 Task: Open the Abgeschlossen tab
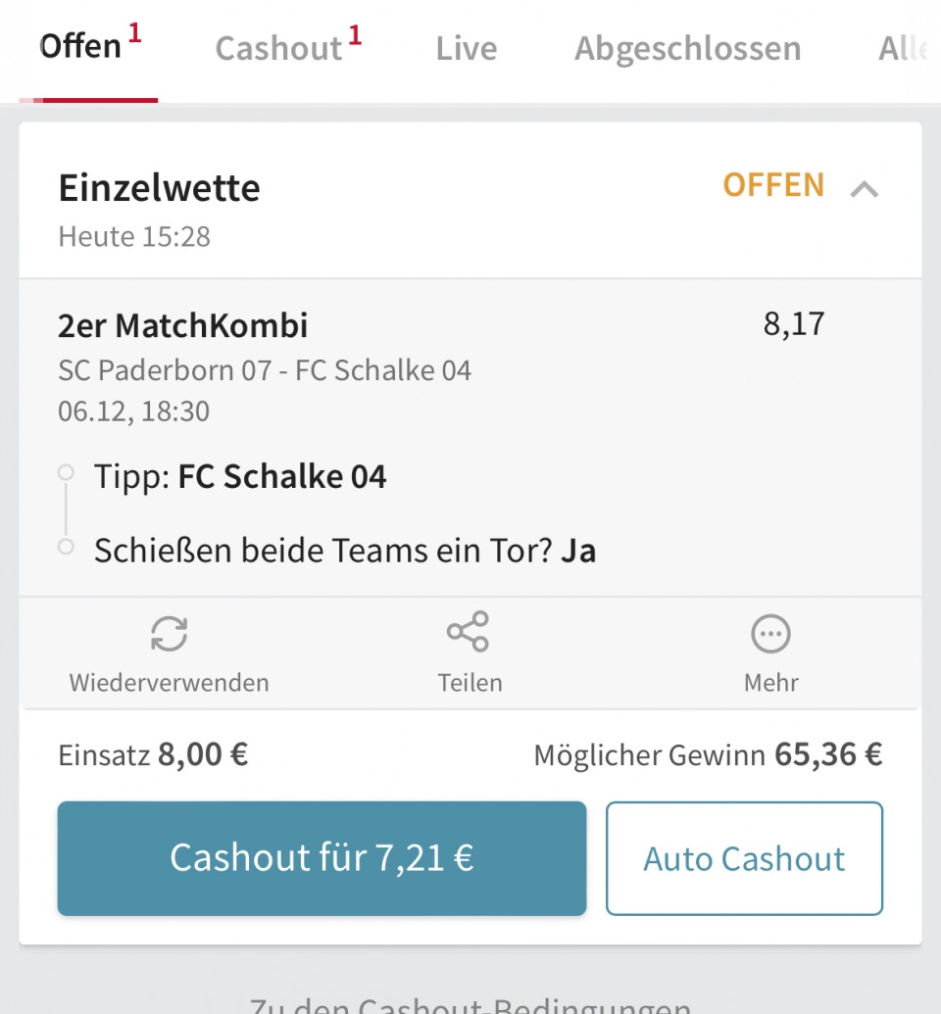(x=688, y=49)
